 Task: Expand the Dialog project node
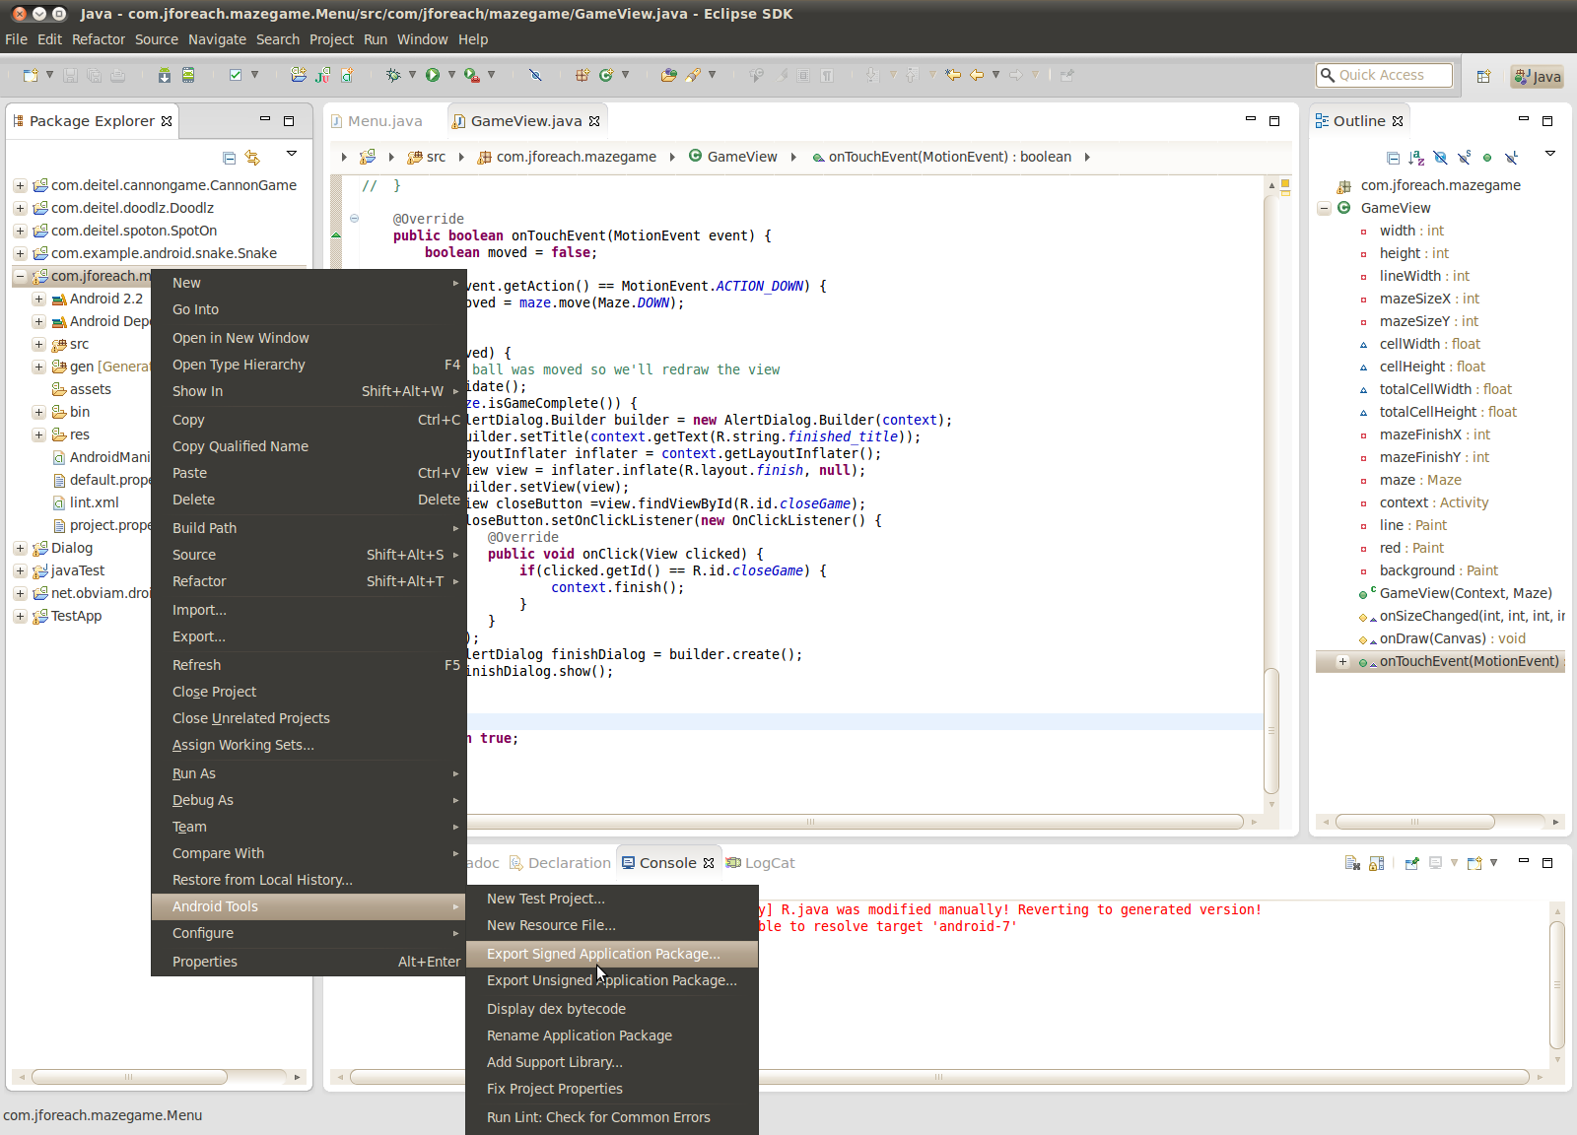point(20,548)
